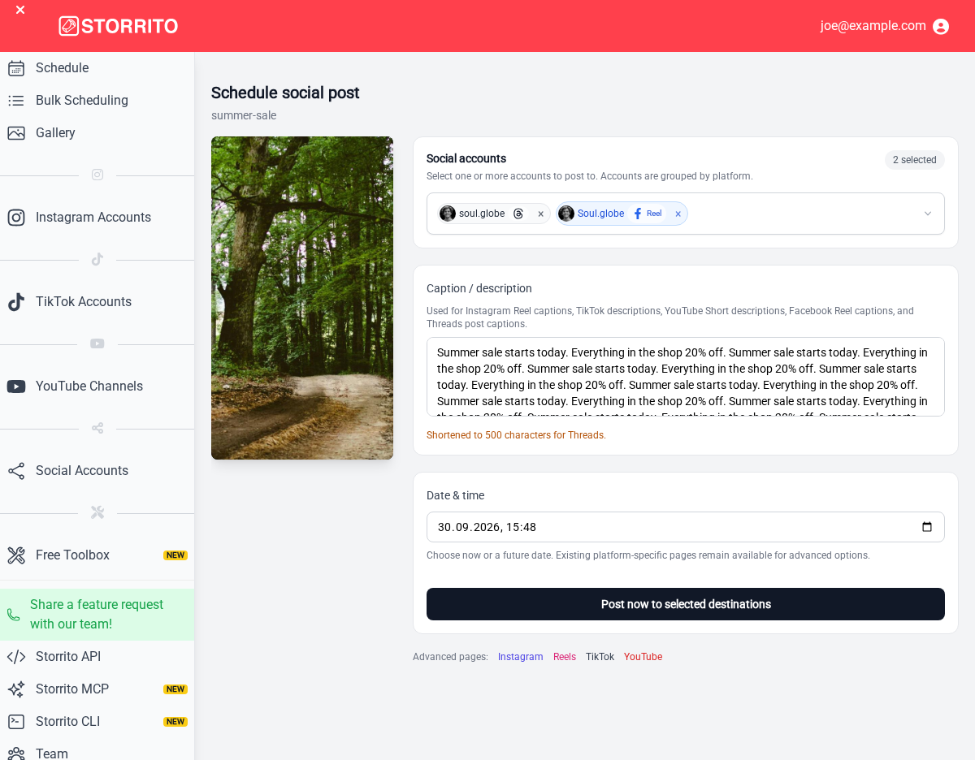Open Storrito MCP via its sparkle icon
975x760 pixels.
(x=16, y=689)
